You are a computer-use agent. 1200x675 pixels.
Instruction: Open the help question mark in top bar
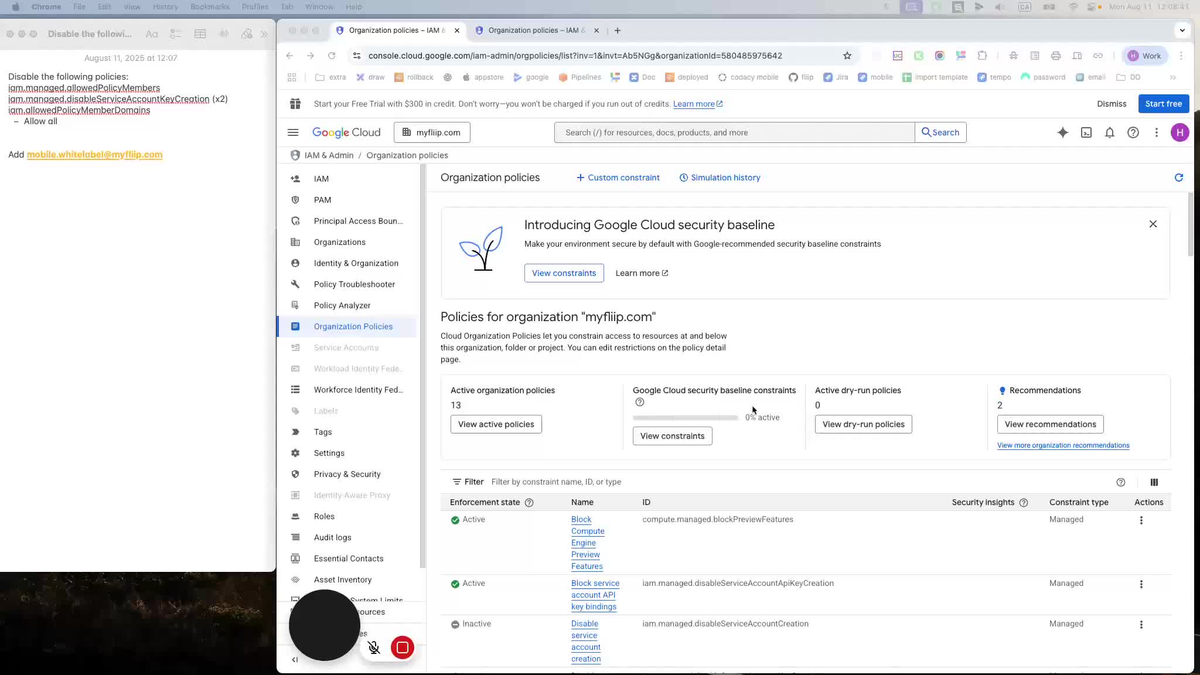coord(1133,132)
